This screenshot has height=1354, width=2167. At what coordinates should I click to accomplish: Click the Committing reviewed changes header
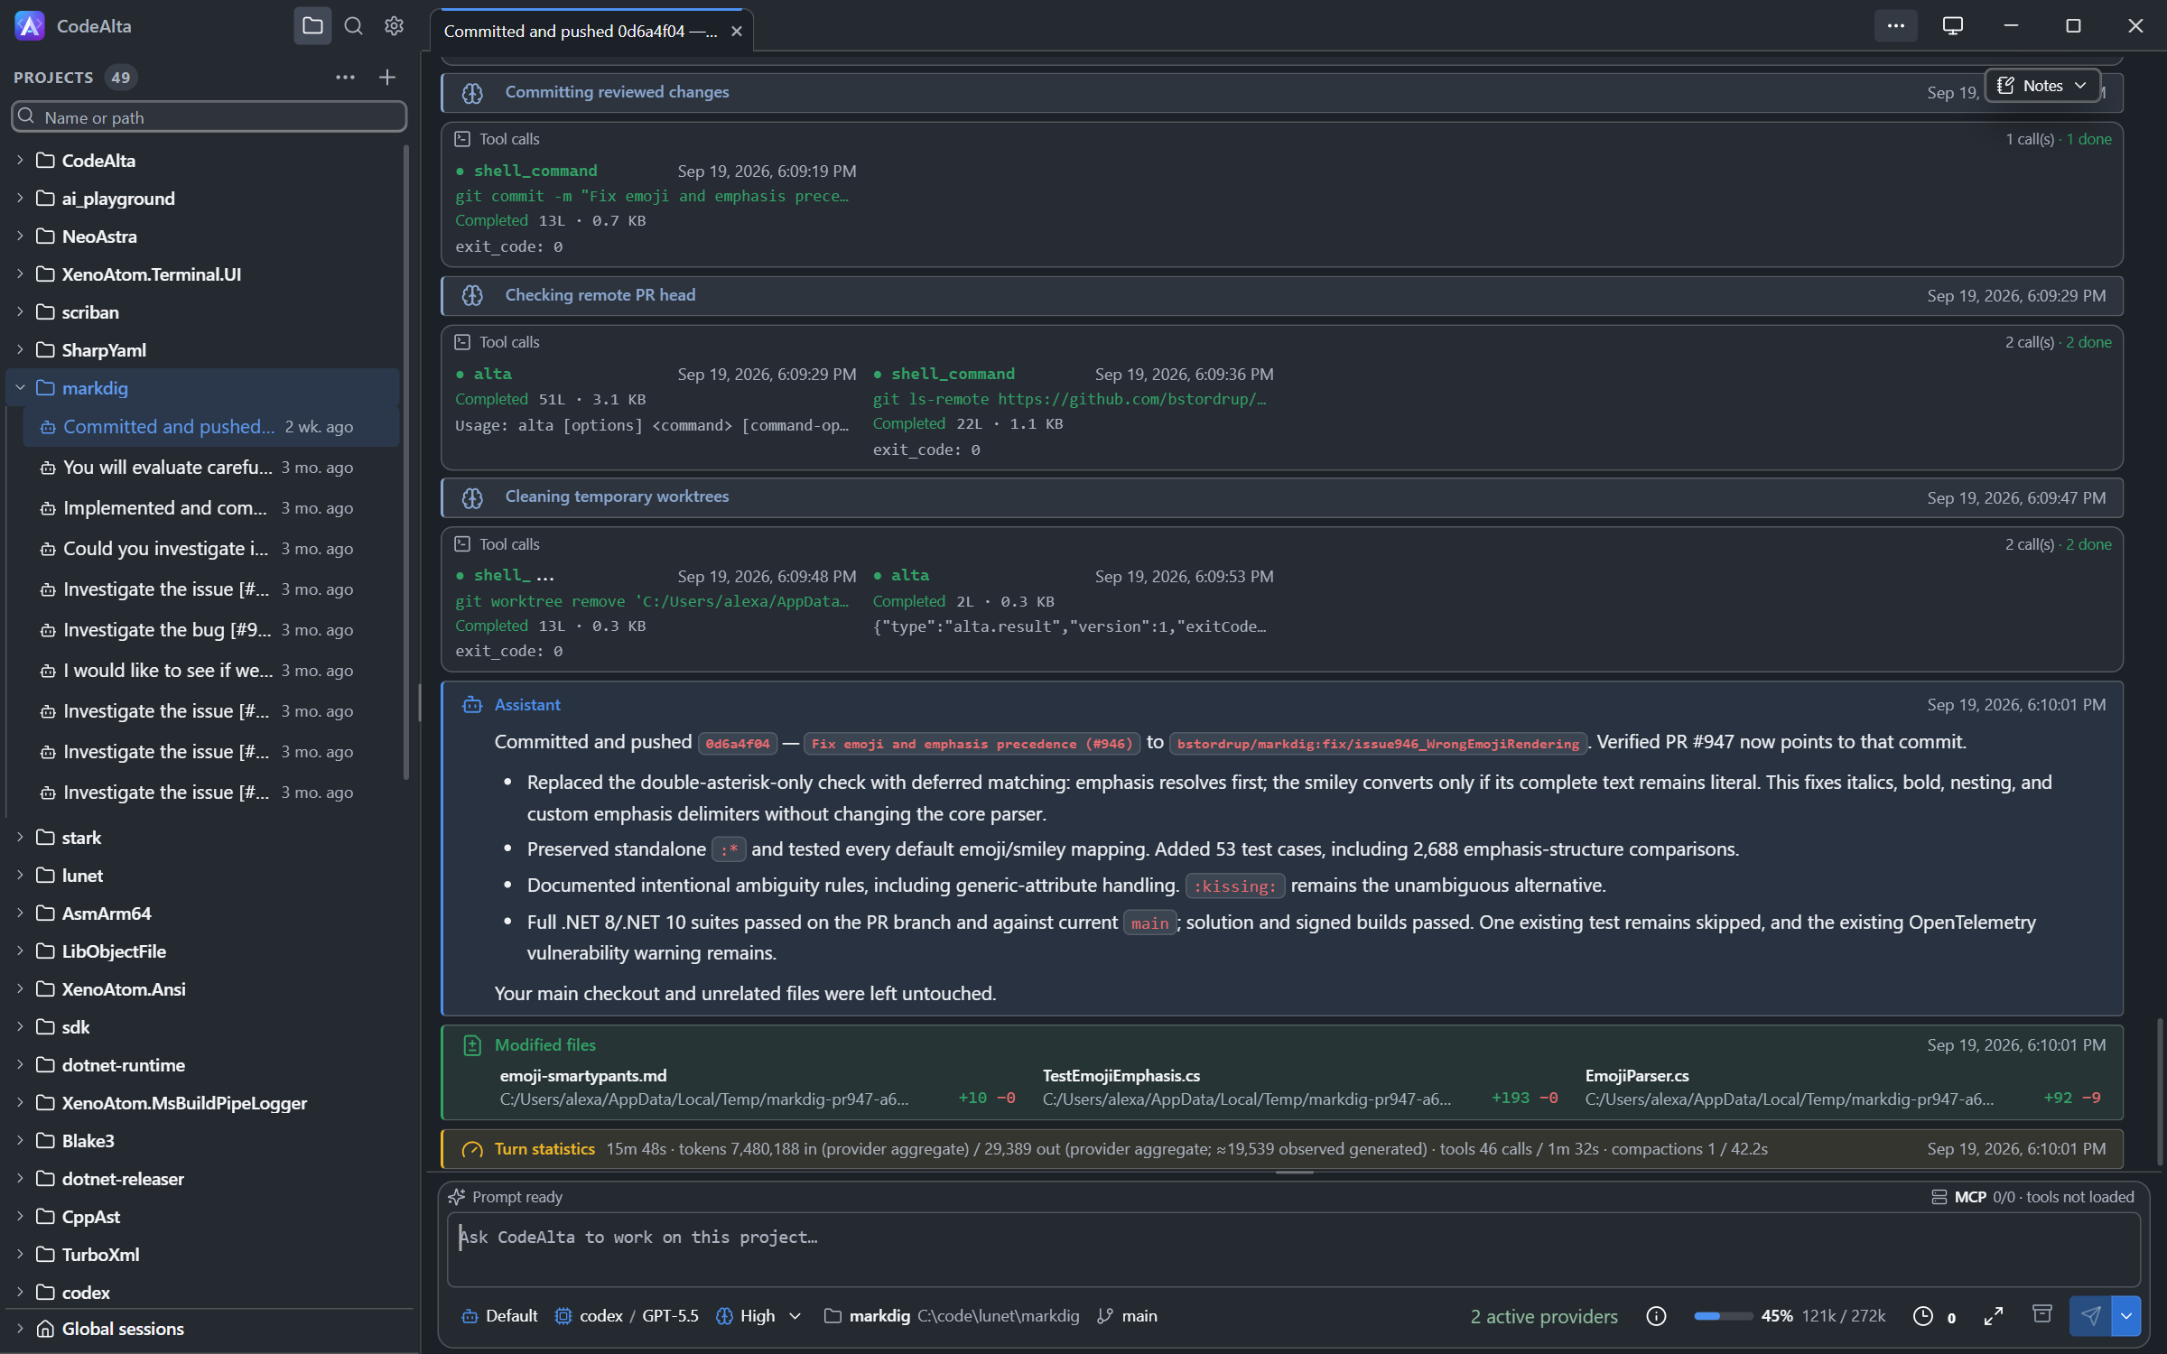(x=1282, y=92)
